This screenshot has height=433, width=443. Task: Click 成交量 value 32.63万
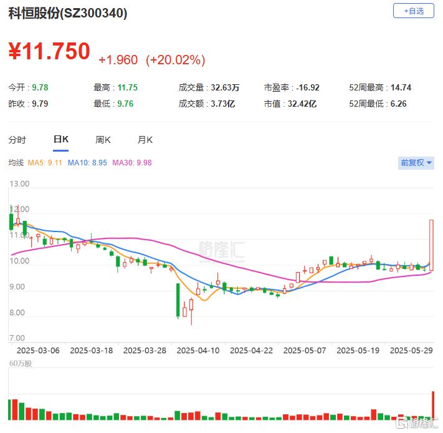[225, 87]
